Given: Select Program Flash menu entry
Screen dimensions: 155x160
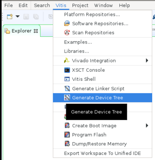Looking at the screenshot, I should [102, 135].
